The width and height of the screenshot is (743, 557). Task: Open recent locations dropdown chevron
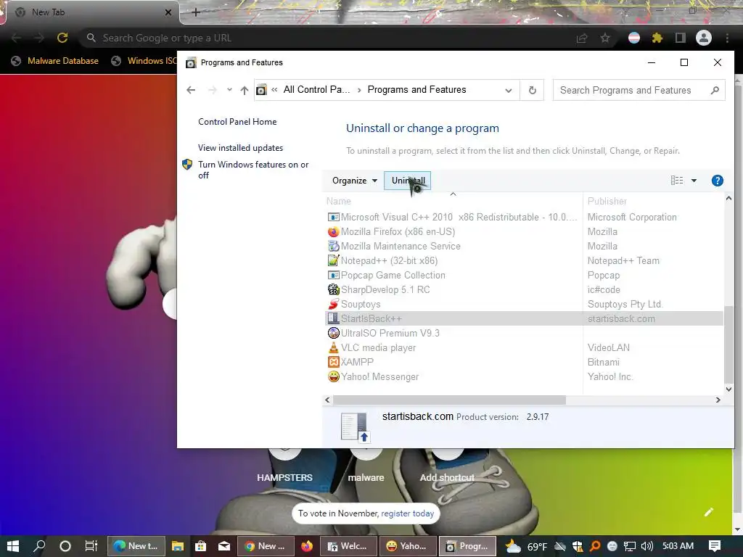229,89
